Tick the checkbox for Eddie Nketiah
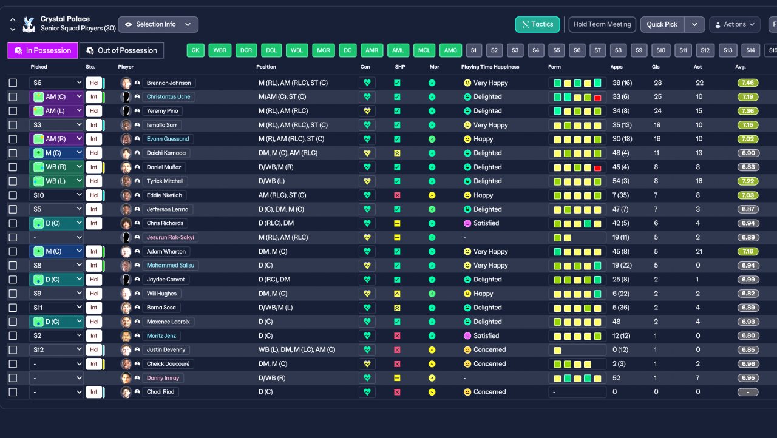Screen dimensions: 777x438 pos(13,195)
